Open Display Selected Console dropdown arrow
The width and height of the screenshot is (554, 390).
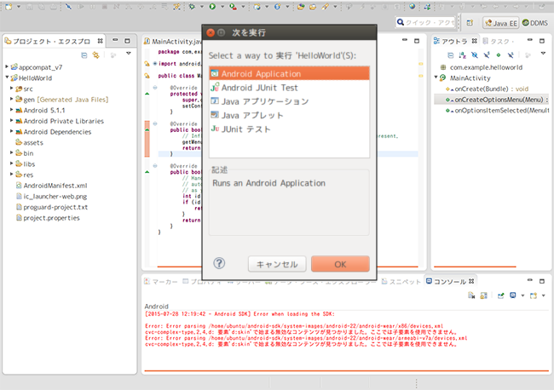[x=522, y=295]
